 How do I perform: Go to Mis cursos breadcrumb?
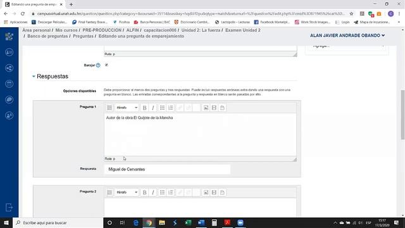point(66,30)
